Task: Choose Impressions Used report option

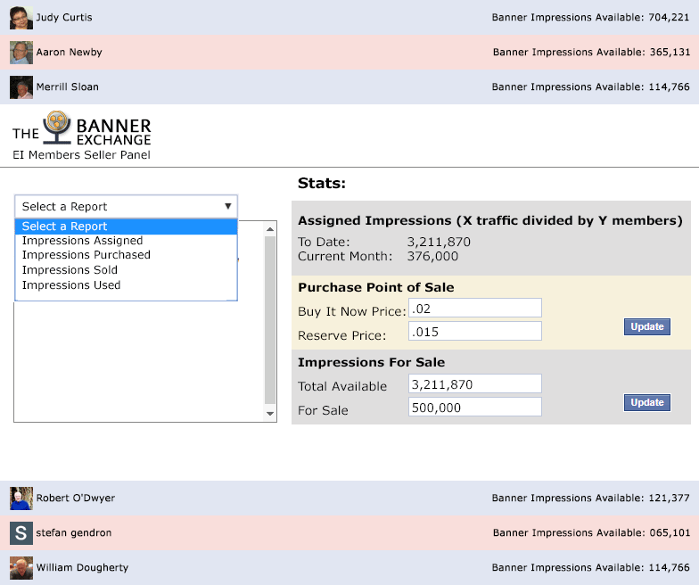Action: (71, 285)
